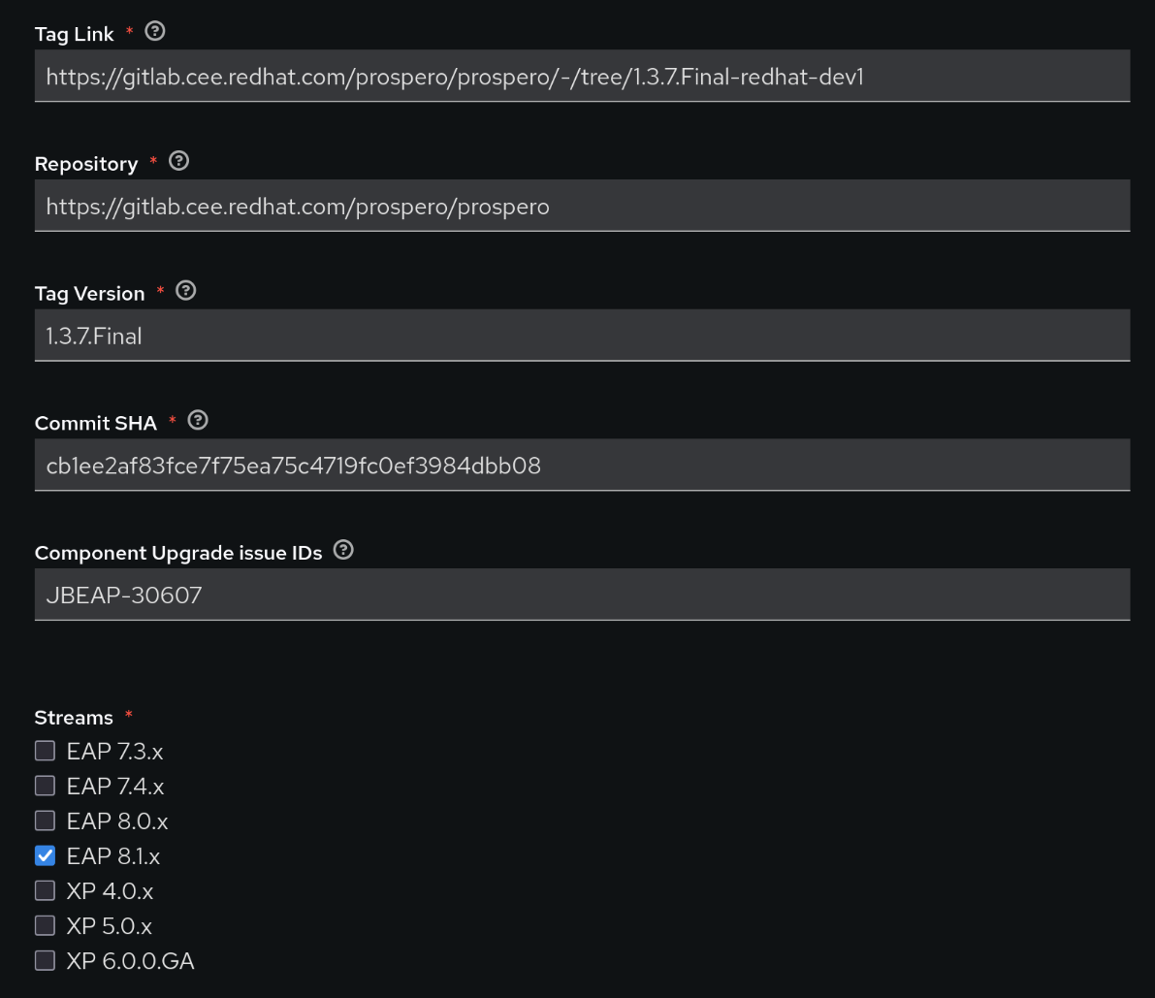Click the Tag Link help icon
This screenshot has height=998, width=1155.
click(154, 32)
